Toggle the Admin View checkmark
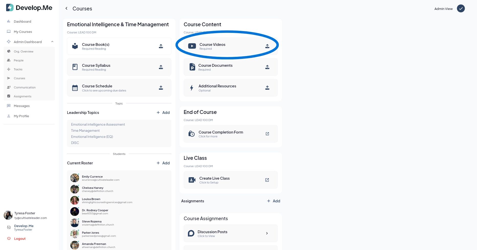Image resolution: width=477 pixels, height=250 pixels. point(461,9)
